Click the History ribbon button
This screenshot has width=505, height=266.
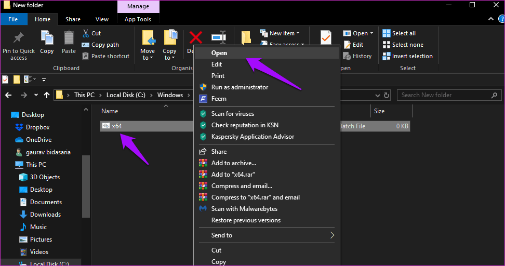pos(357,56)
